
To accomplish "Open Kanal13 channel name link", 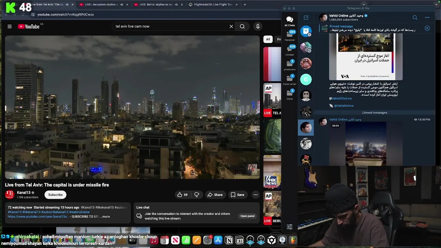I will [x=24, y=193].
